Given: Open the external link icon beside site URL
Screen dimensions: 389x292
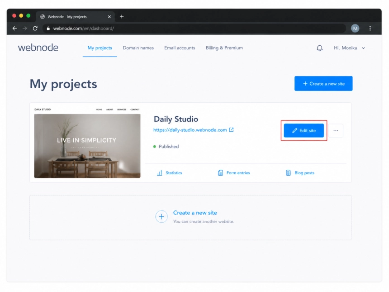Looking at the screenshot, I should pyautogui.click(x=231, y=130).
